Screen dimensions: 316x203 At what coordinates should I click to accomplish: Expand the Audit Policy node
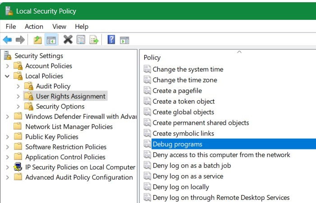[18, 86]
